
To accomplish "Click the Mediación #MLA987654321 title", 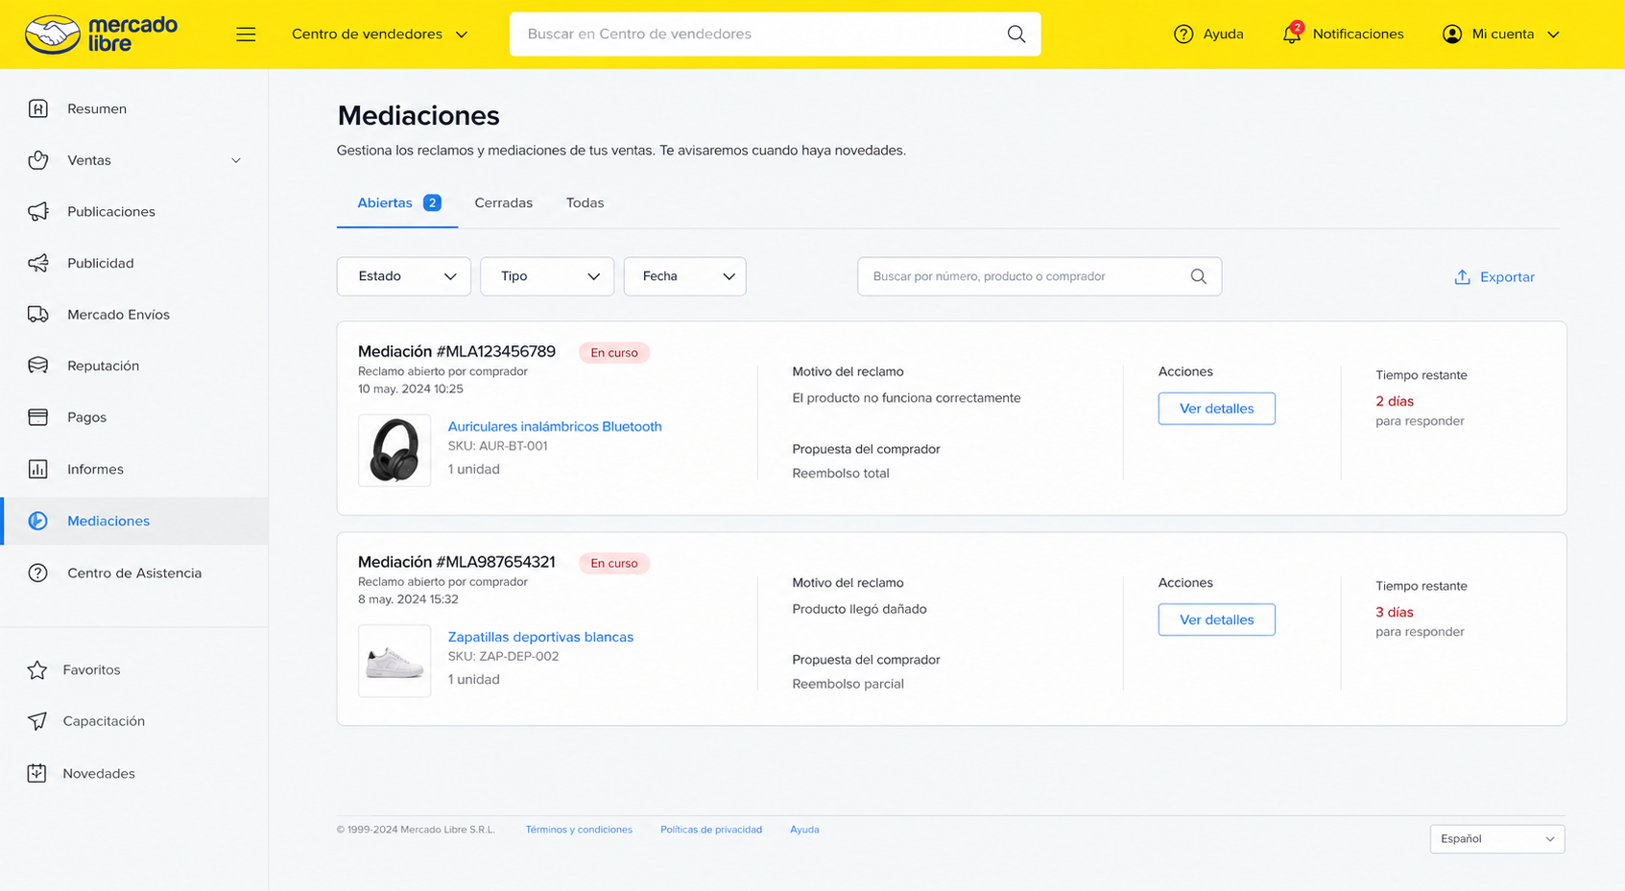I will (x=457, y=562).
